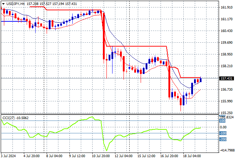235x160 pixels.
Task: Select the CCI scale minimum -414.7988
Action: [227, 150]
